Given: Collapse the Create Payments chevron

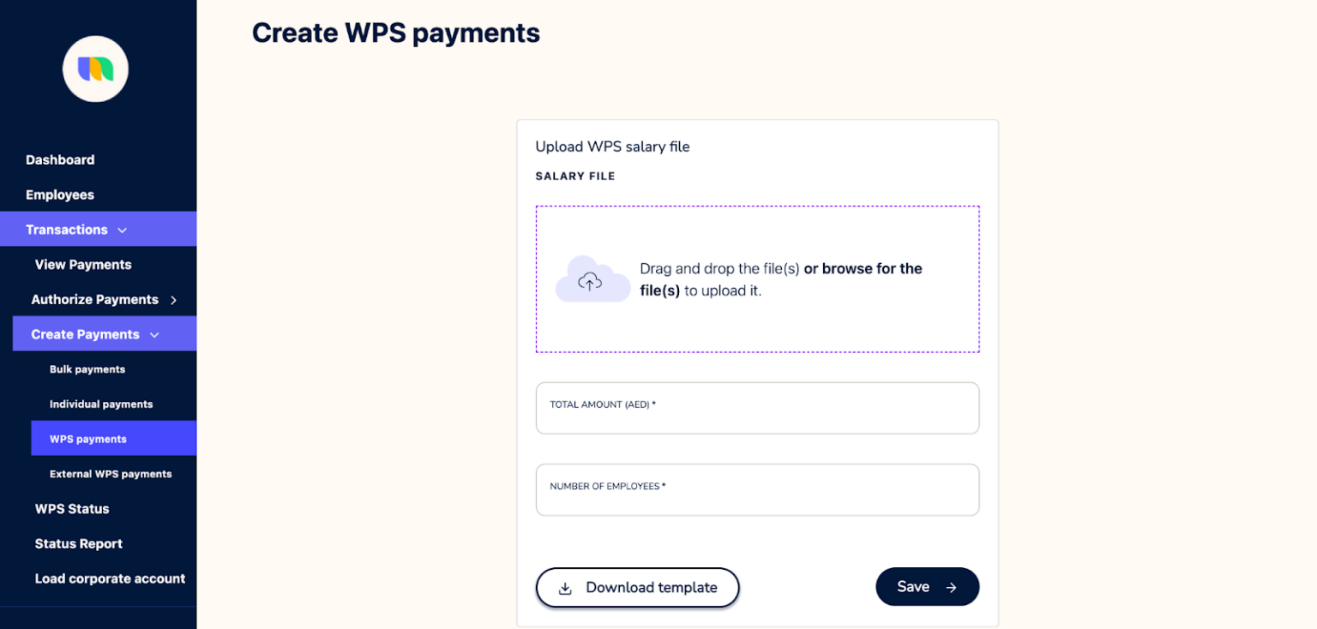Looking at the screenshot, I should point(154,334).
